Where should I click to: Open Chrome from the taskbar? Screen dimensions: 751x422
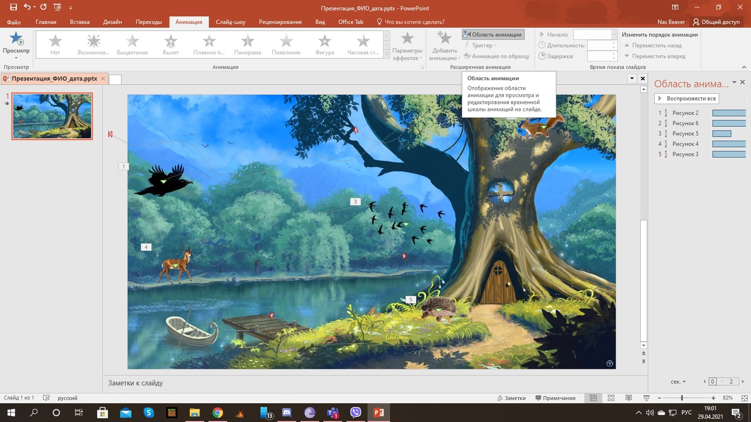(218, 413)
